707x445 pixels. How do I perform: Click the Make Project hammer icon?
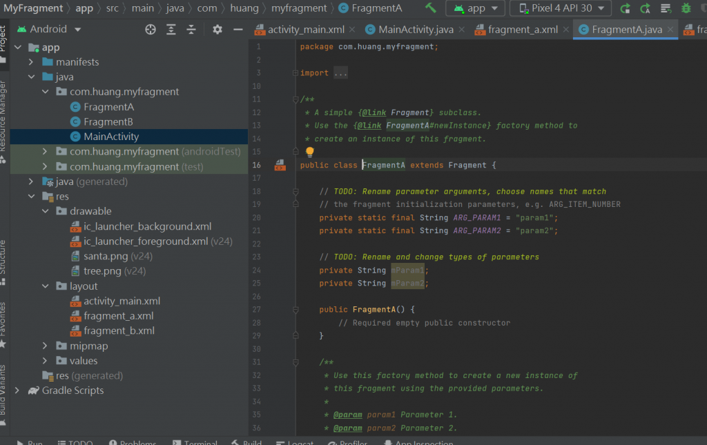pyautogui.click(x=431, y=8)
